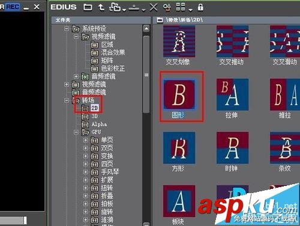Screen dimensions: 300x226
Task: Click the properties icon in toolbar
Action: [x=167, y=7]
